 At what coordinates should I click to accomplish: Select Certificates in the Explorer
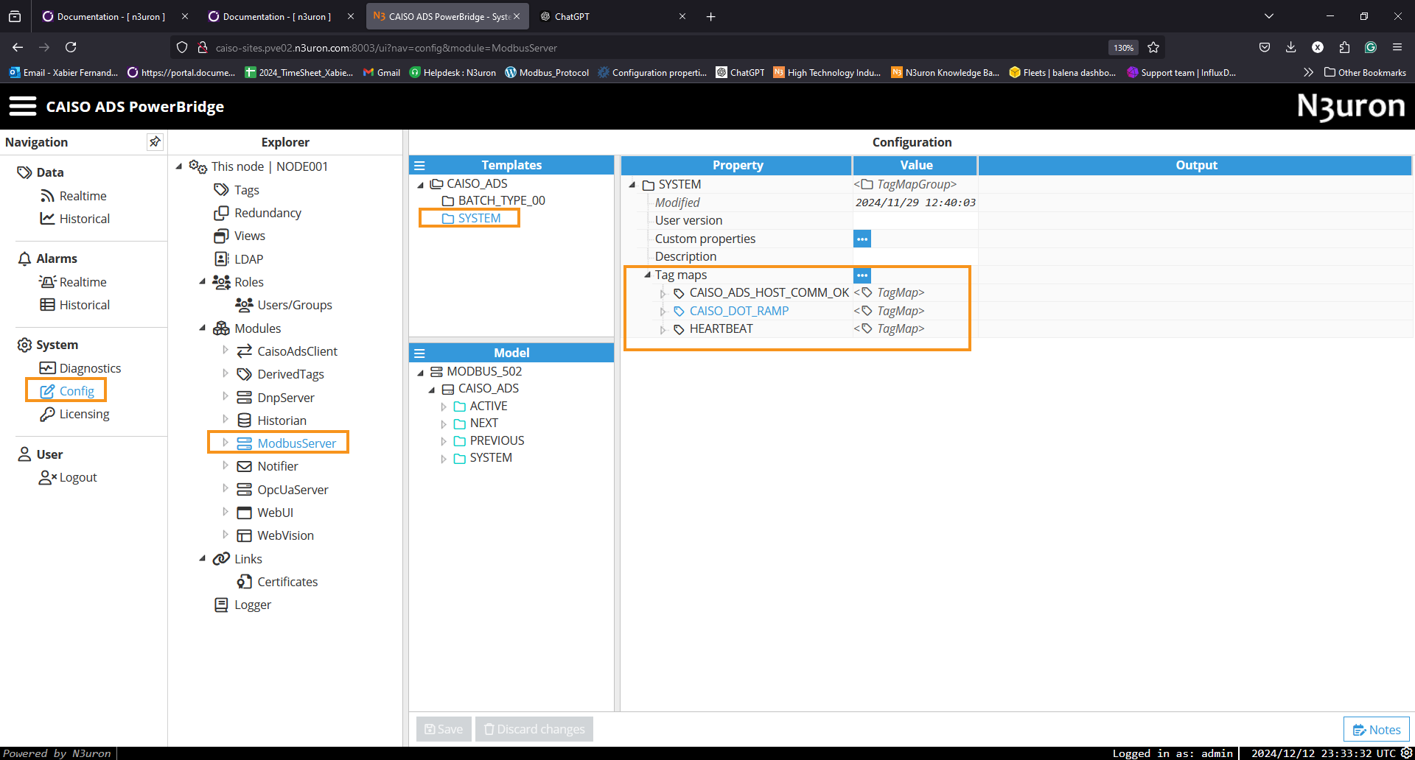pyautogui.click(x=277, y=582)
